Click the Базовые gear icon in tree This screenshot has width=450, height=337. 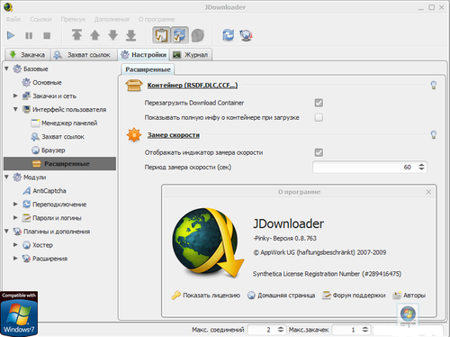pyautogui.click(x=17, y=68)
